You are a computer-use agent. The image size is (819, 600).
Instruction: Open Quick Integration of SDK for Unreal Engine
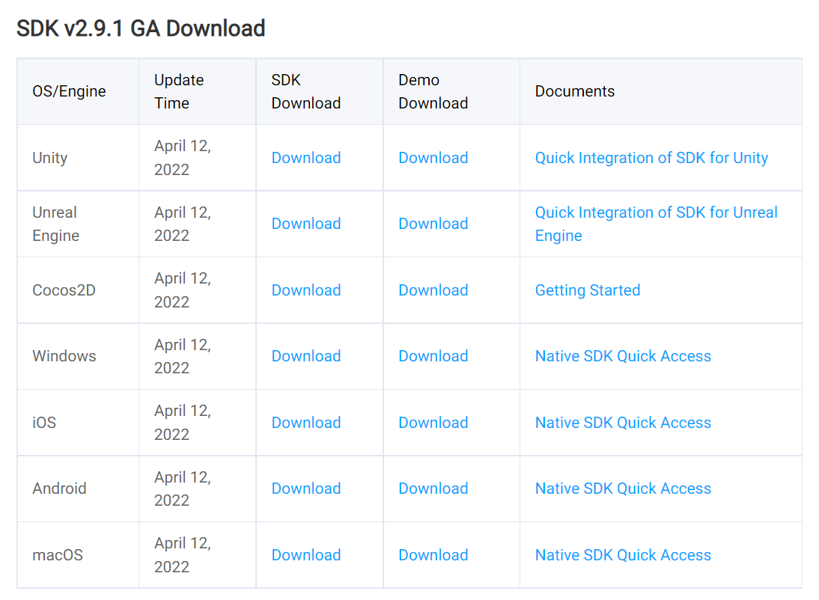pos(656,213)
